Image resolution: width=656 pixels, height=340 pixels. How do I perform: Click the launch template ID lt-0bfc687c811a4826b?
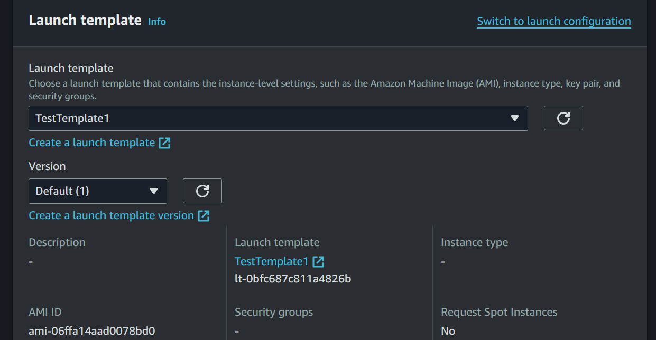click(293, 279)
